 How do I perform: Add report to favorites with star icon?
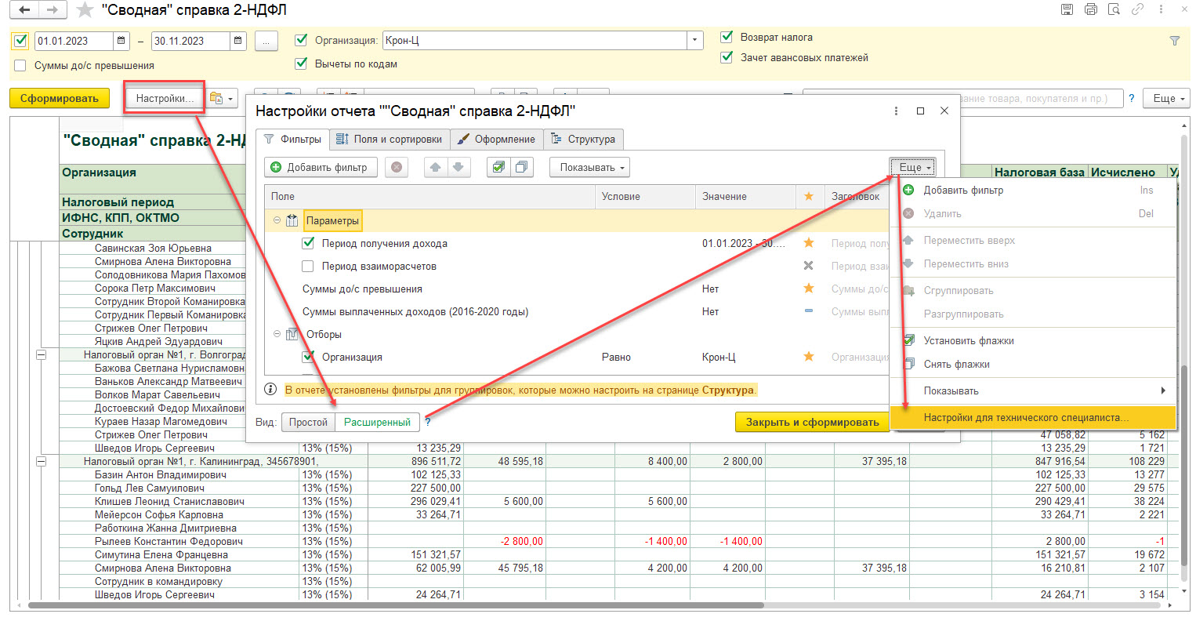(x=85, y=10)
